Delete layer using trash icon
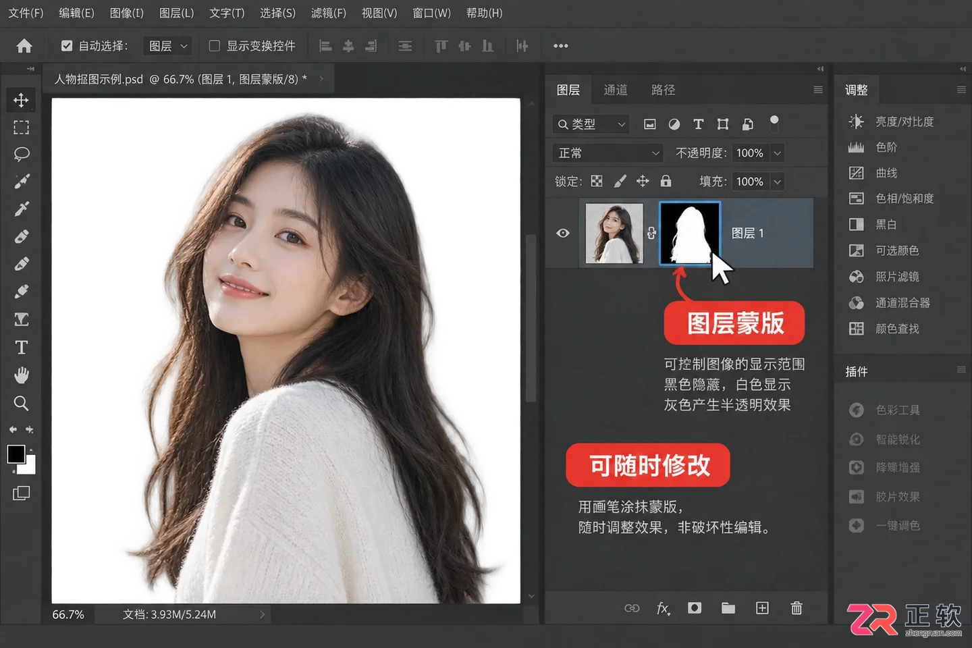The image size is (972, 648). click(x=796, y=607)
